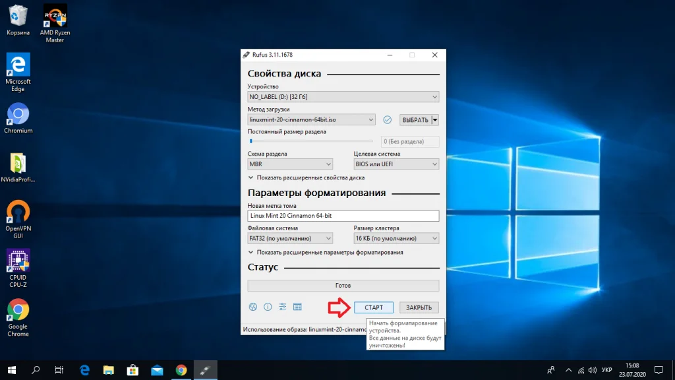Screen dimensions: 675x380
Task: Click the Новая метка тома text field
Action: (x=343, y=216)
